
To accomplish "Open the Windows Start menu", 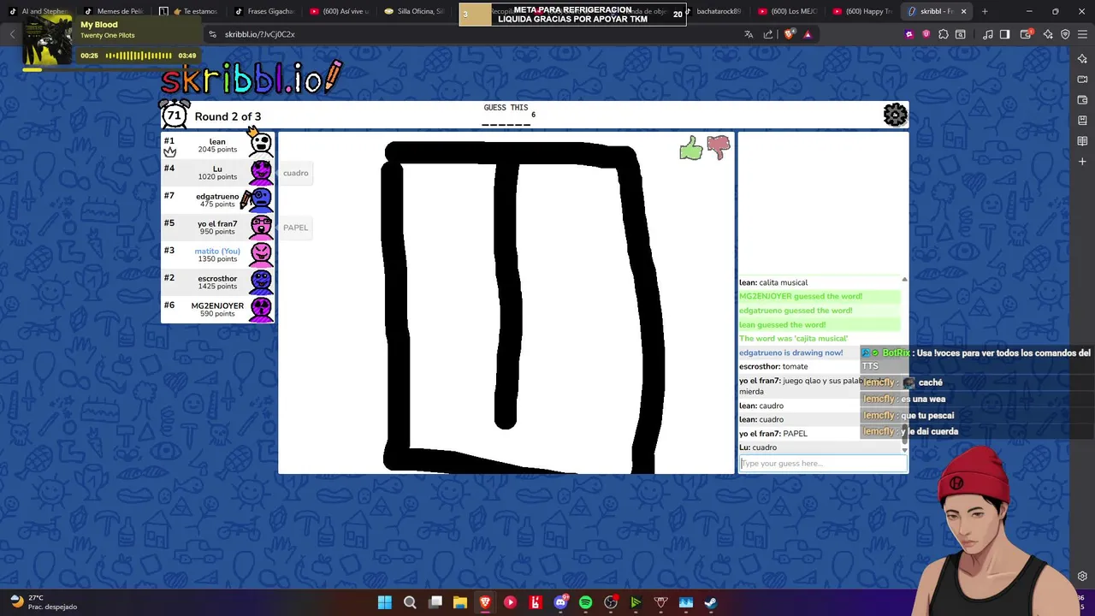I will coord(385,602).
